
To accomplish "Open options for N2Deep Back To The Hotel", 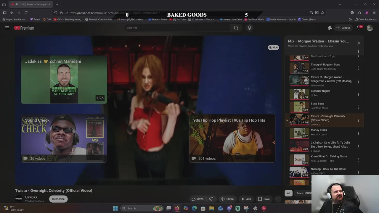I will coord(358,172).
